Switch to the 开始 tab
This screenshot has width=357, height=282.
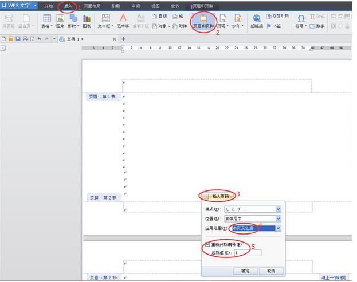(49, 6)
